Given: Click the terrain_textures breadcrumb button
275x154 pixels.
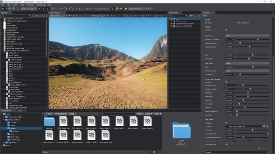Looking at the screenshot, I should click(x=61, y=114).
